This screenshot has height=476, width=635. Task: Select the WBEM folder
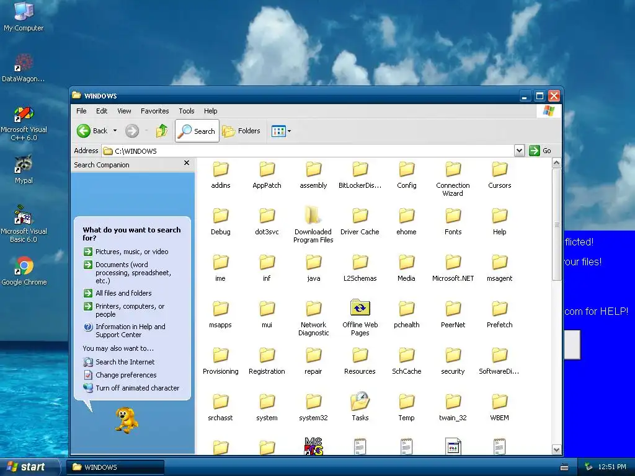[499, 408]
